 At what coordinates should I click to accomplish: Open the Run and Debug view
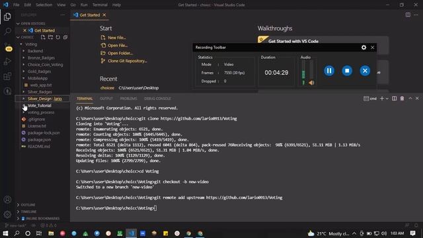[x=7, y=61]
